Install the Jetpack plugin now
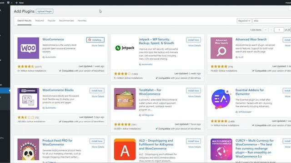The image size is (291, 163). pos(193,40)
